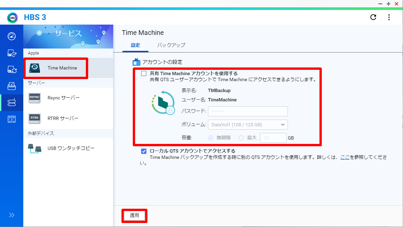The width and height of the screenshot is (403, 227).
Task: Select USB ワンタッチコピー service
Action: (x=68, y=148)
